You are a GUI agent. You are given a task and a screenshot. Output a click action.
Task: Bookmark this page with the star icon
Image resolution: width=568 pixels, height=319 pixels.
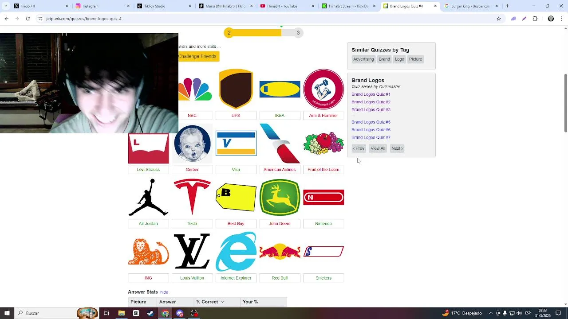click(499, 19)
